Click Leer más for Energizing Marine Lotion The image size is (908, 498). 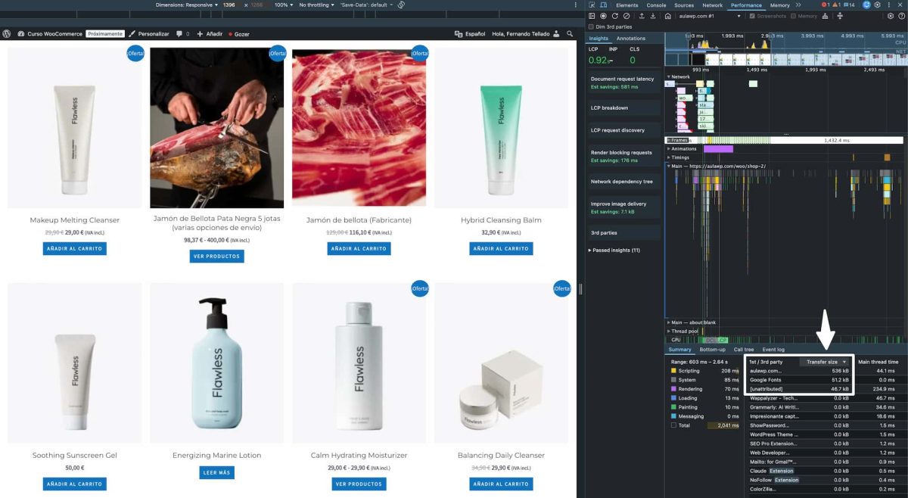[x=216, y=472]
